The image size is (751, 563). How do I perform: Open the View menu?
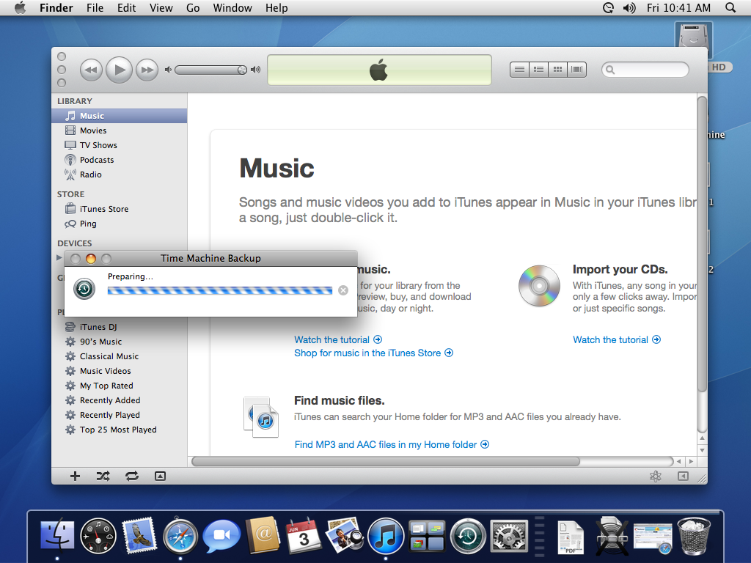pyautogui.click(x=161, y=7)
